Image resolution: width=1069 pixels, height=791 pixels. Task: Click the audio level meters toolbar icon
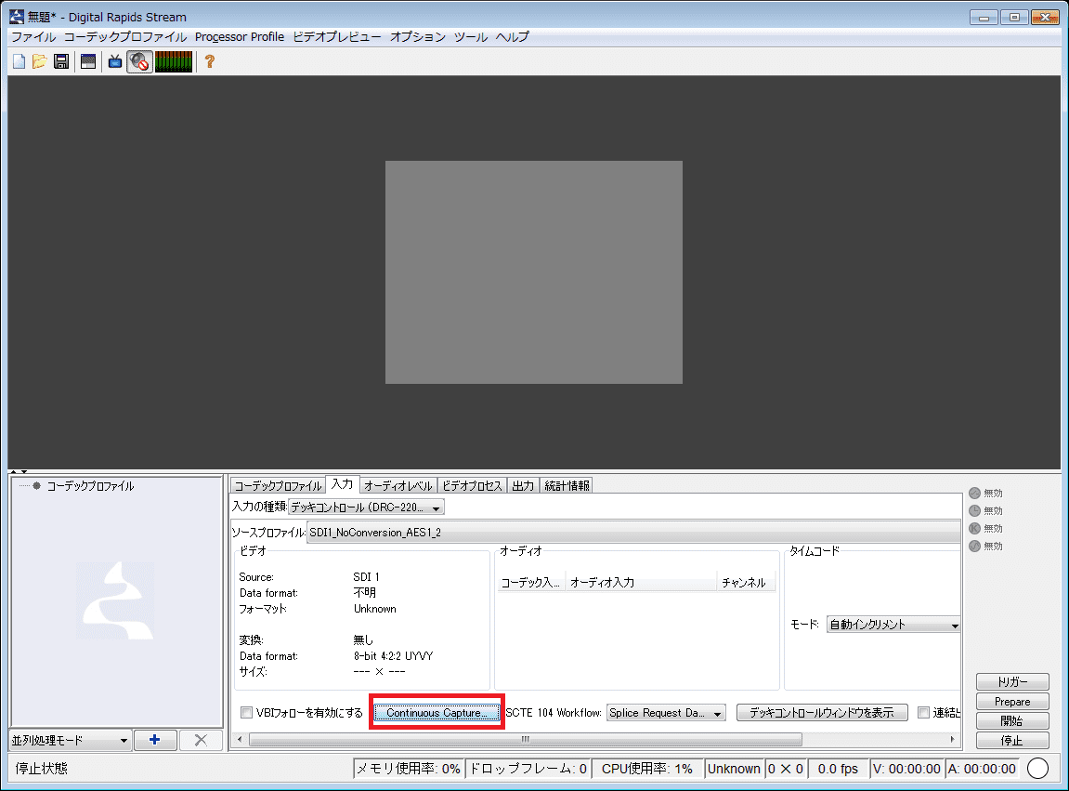(x=174, y=62)
